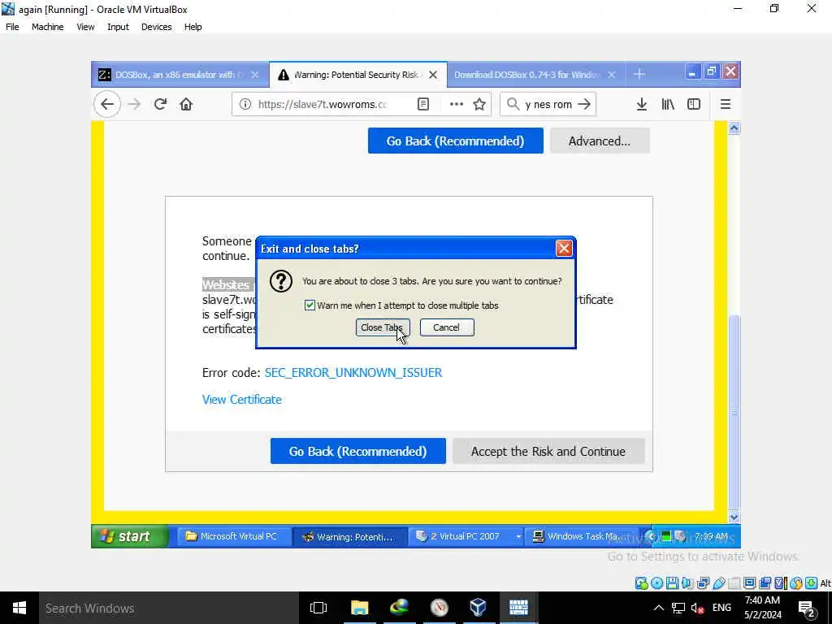Expand hidden XP tray icons arrow
832x624 pixels.
[651, 536]
